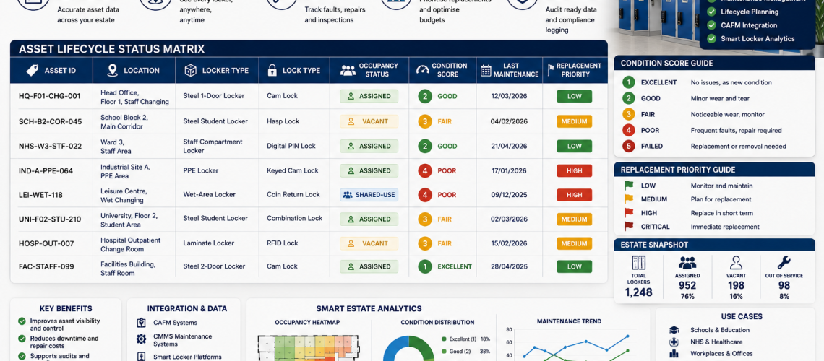Click the Out of Service wrench icon

(x=784, y=263)
